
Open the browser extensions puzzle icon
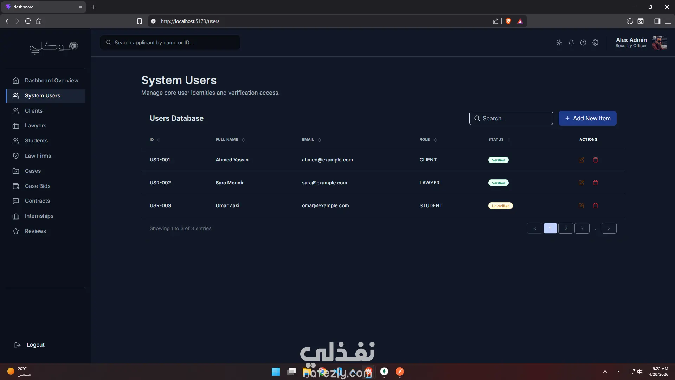tap(630, 21)
